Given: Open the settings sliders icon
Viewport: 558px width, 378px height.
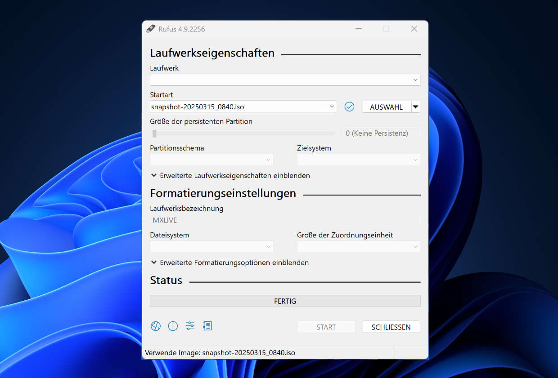Looking at the screenshot, I should point(190,326).
